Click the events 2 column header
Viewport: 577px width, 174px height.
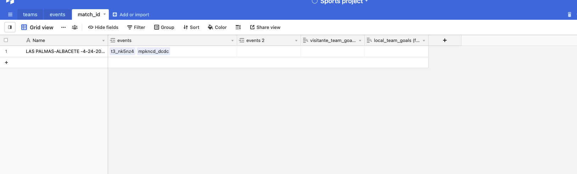(x=269, y=40)
